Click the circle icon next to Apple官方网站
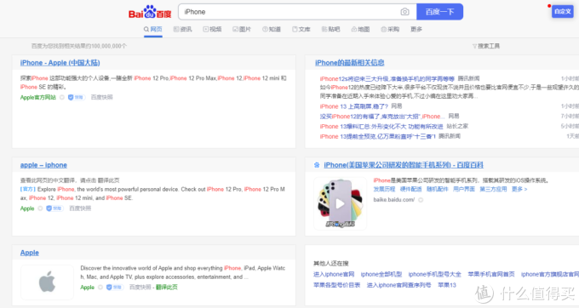This screenshot has width=579, height=308. (x=62, y=97)
